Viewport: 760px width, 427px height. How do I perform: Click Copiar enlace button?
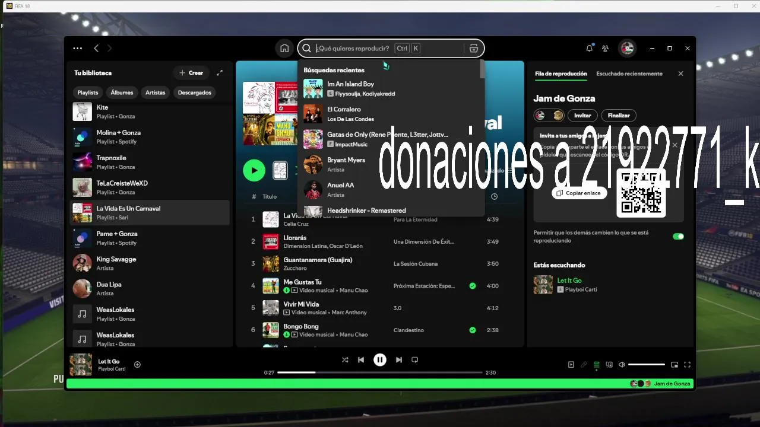pos(579,193)
